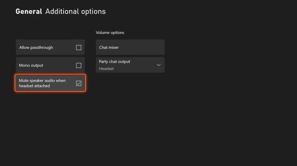
Task: Select the Mono output option label
Action: coord(31,65)
